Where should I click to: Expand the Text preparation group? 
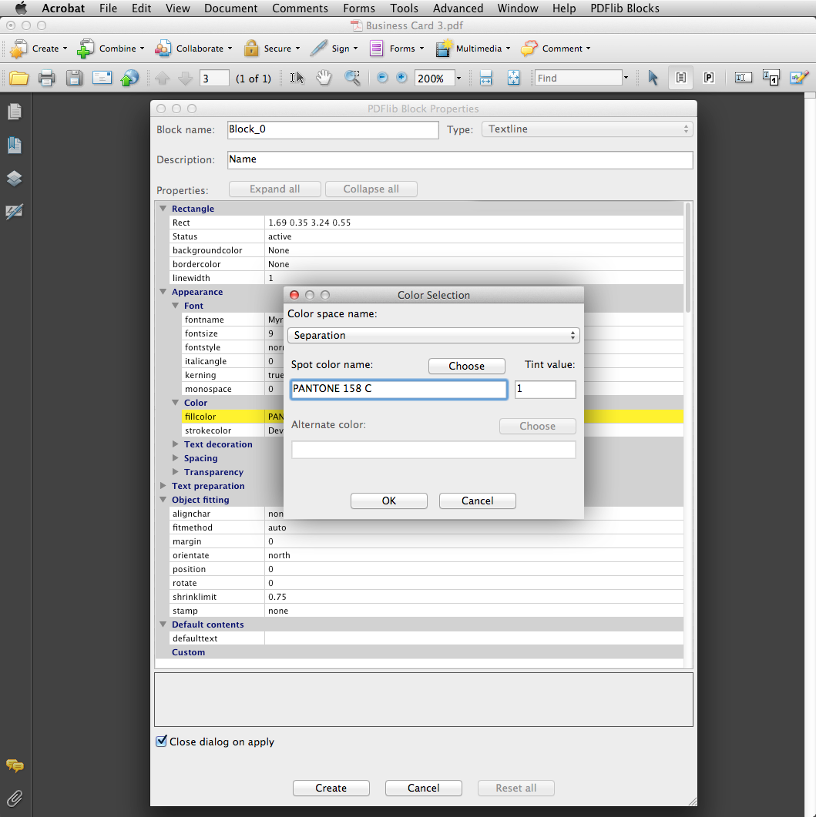pos(163,486)
